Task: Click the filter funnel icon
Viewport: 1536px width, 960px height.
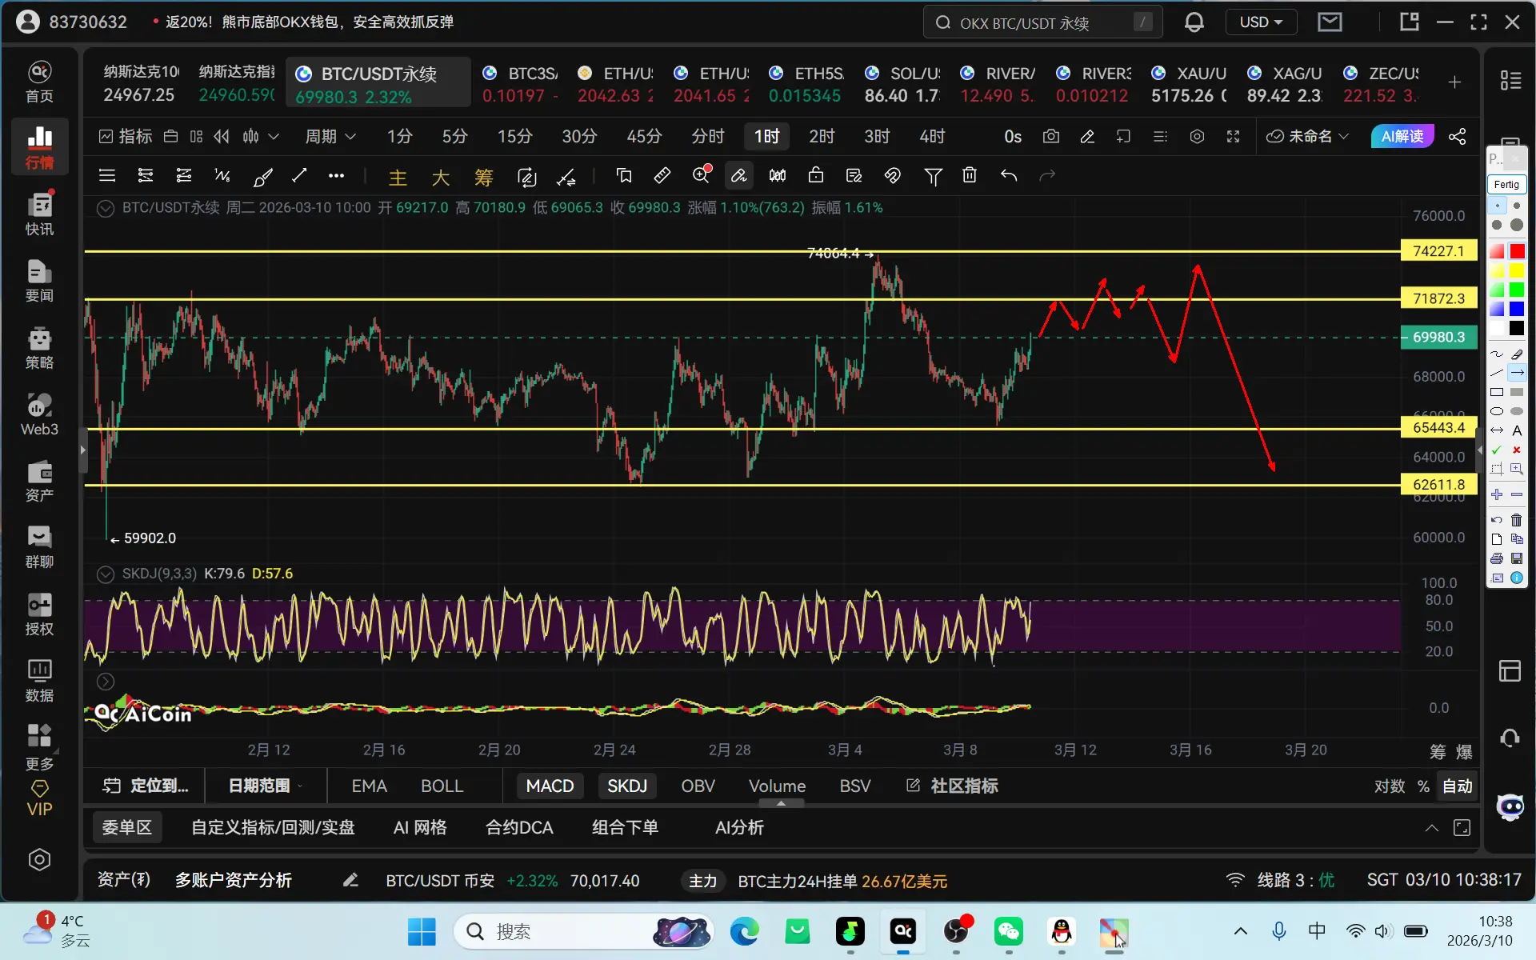Action: [933, 175]
